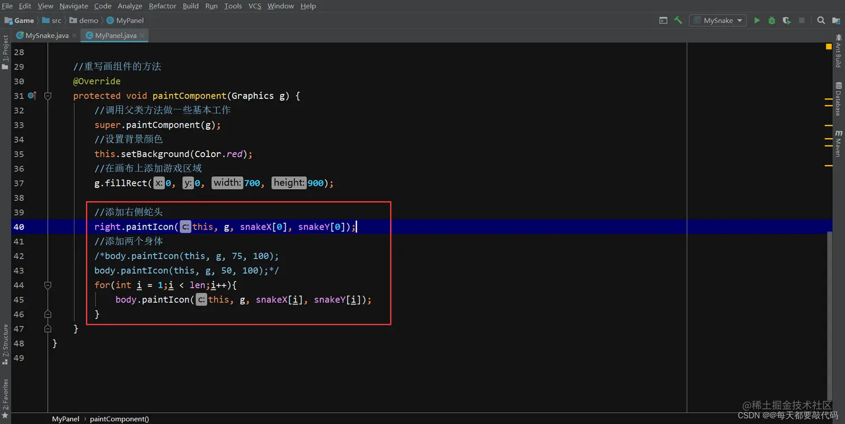Open the Window menu
This screenshot has width=845, height=424.
click(x=281, y=6)
